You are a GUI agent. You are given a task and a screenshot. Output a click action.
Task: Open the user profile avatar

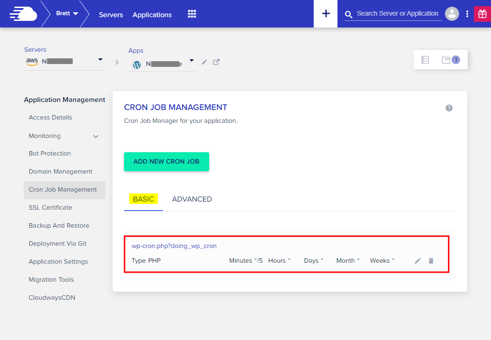452,14
